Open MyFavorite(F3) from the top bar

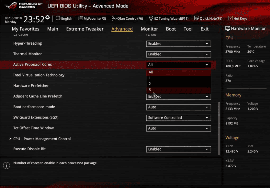pos(92,18)
